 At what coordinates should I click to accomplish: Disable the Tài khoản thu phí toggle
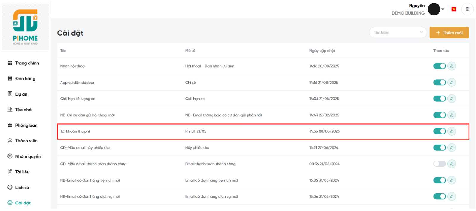click(439, 131)
